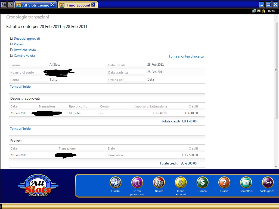Click the 16:45 clock in tray
279x209 pixels.
pyautogui.click(x=271, y=11)
